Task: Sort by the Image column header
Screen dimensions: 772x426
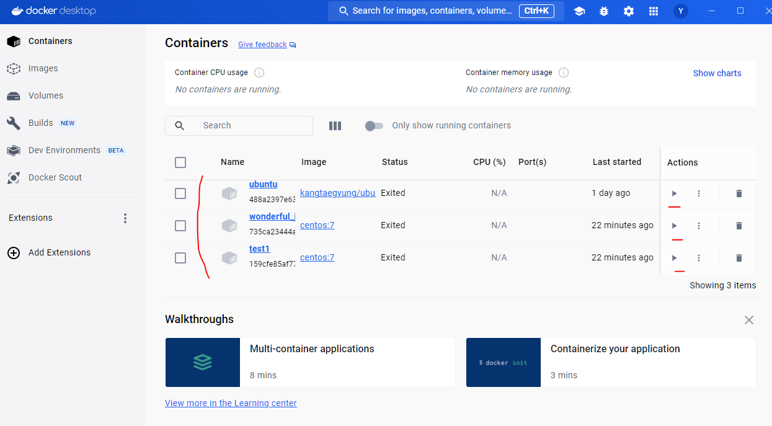Action: pos(314,162)
